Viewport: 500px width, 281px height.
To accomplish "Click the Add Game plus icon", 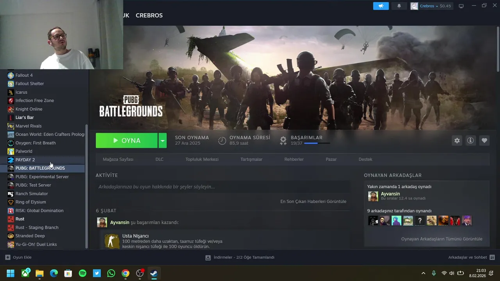I will click(x=8, y=257).
